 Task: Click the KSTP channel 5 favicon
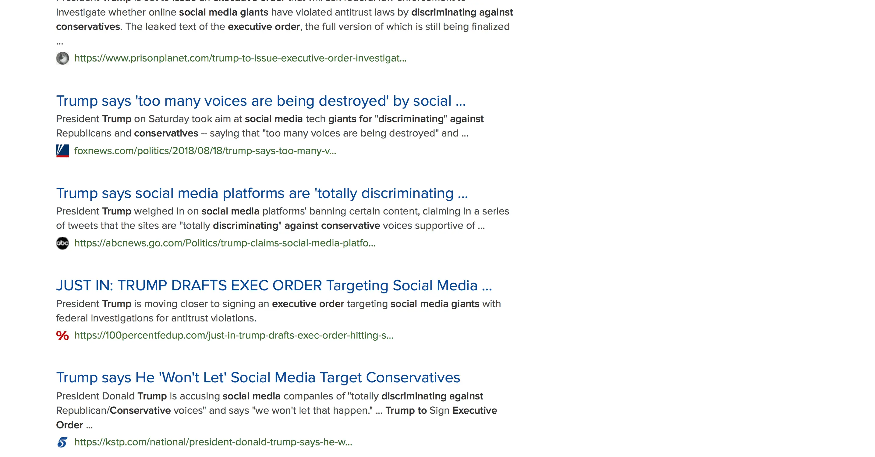(x=62, y=442)
